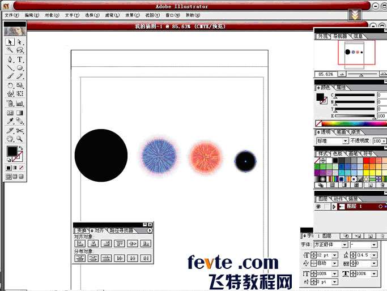The height and width of the screenshot is (291, 387).
Task: Open the Align panel options menu arrow
Action: click(x=150, y=230)
